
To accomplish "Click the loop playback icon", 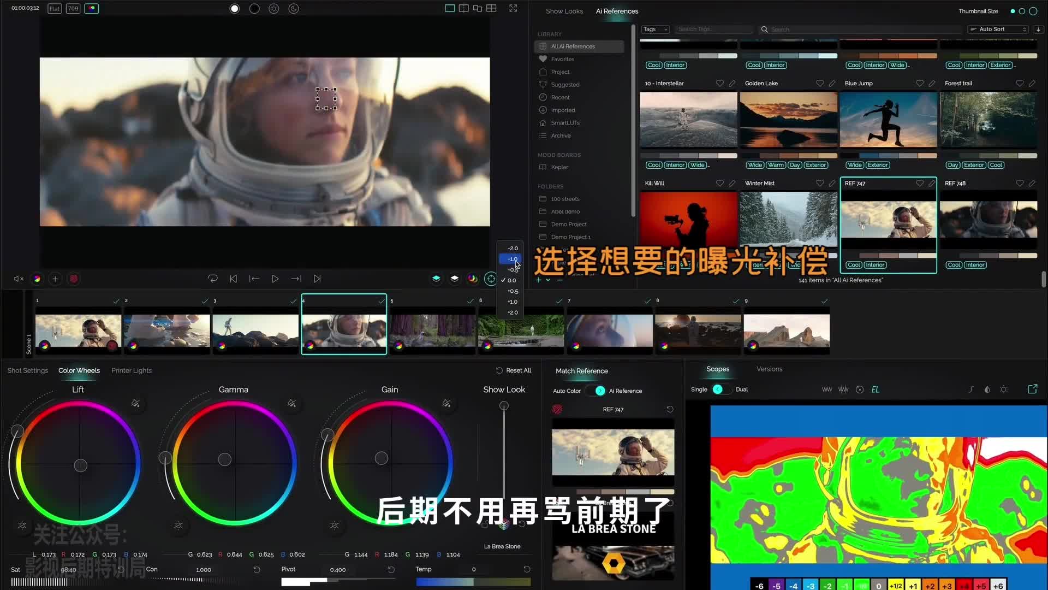I will tap(213, 279).
